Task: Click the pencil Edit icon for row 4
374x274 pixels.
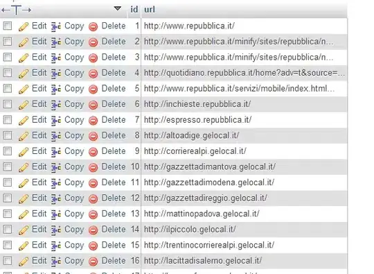Action: 24,74
